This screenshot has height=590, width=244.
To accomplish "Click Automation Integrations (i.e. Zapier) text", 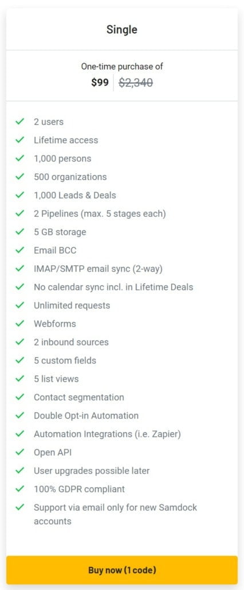I will [x=107, y=434].
